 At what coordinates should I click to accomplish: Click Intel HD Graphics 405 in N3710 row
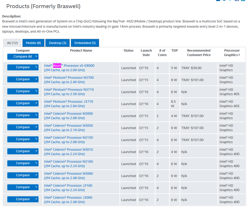click(229, 92)
